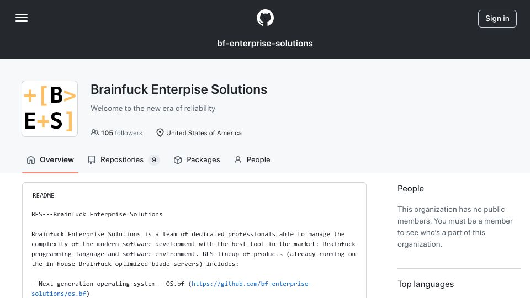This screenshot has width=530, height=298.
Task: Click the Sign in button
Action: (x=497, y=19)
